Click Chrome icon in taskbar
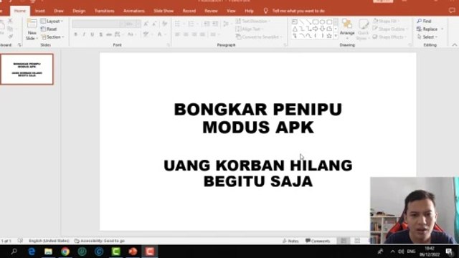This screenshot has width=459, height=258. coord(65,252)
